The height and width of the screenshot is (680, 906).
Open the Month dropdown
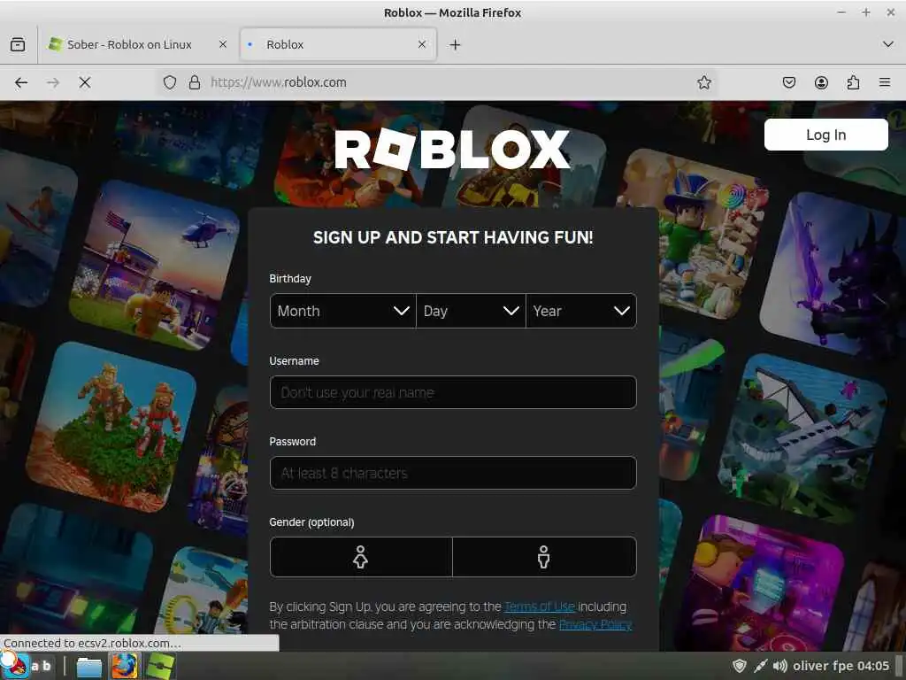[343, 311]
